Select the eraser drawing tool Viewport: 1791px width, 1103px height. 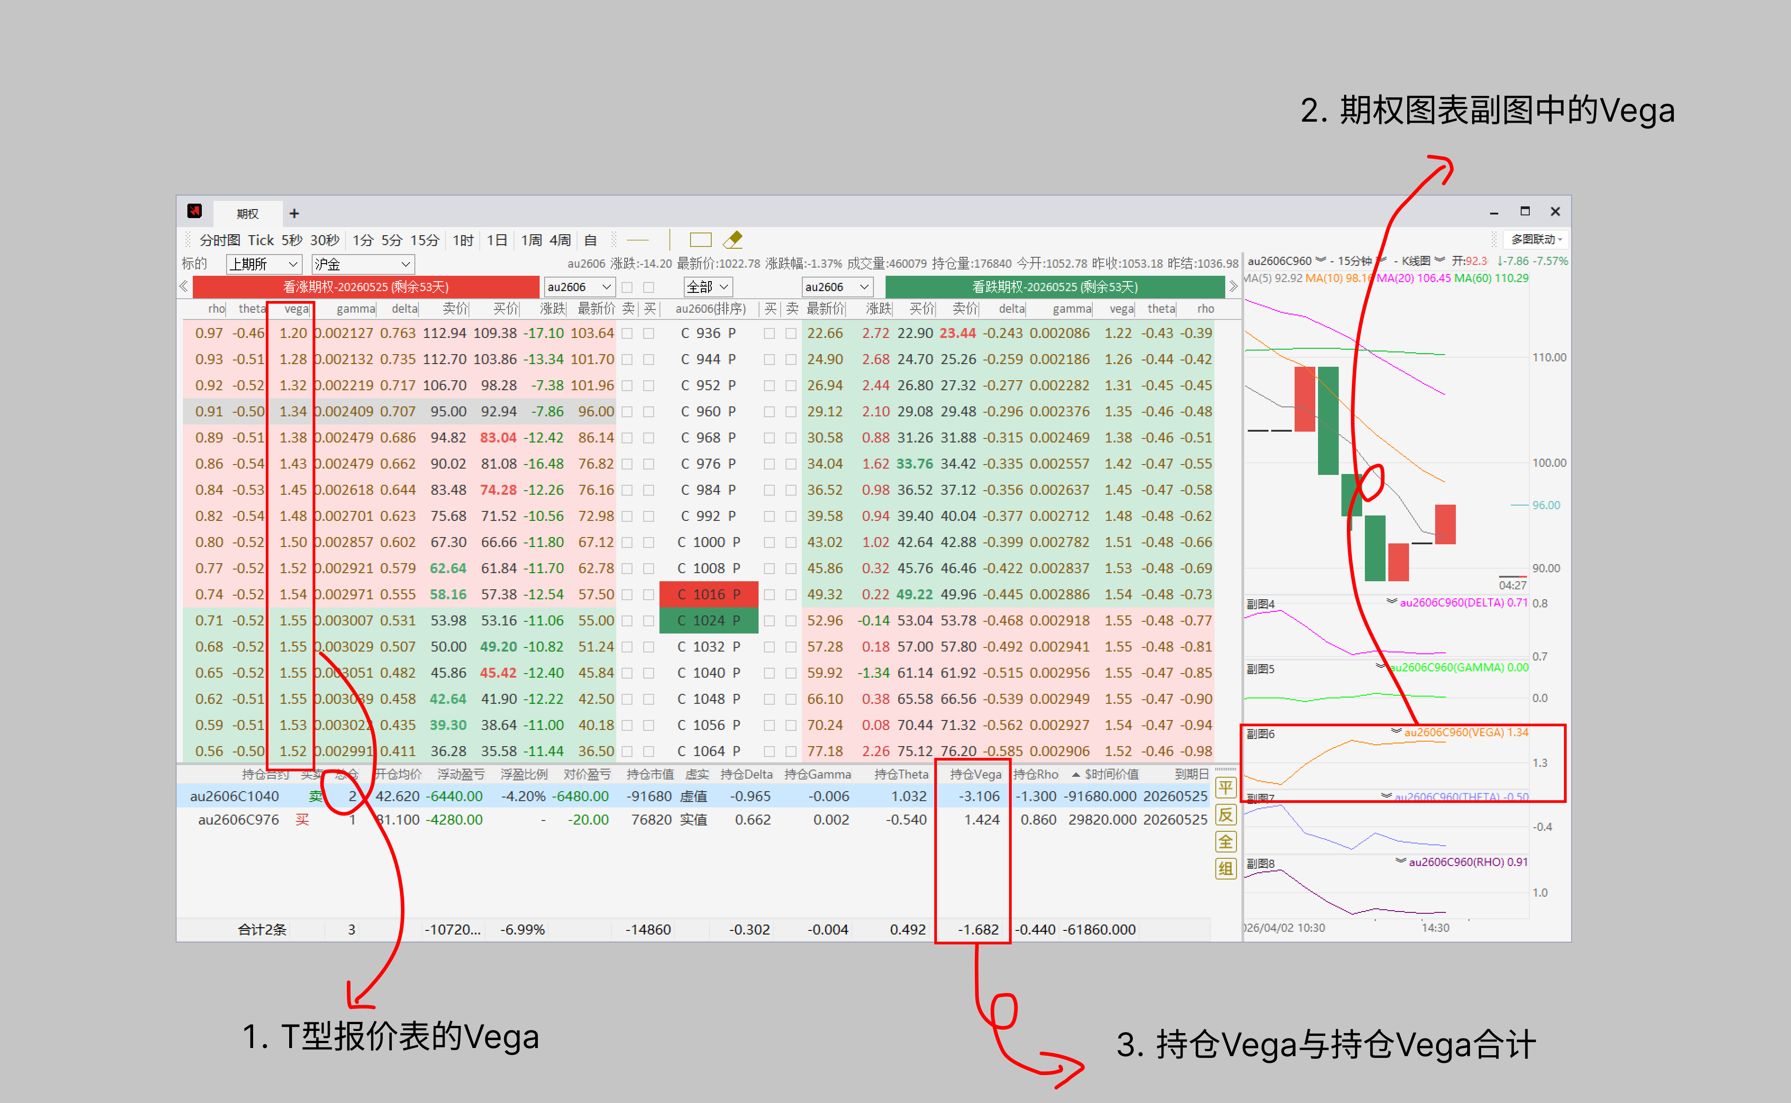pos(732,239)
